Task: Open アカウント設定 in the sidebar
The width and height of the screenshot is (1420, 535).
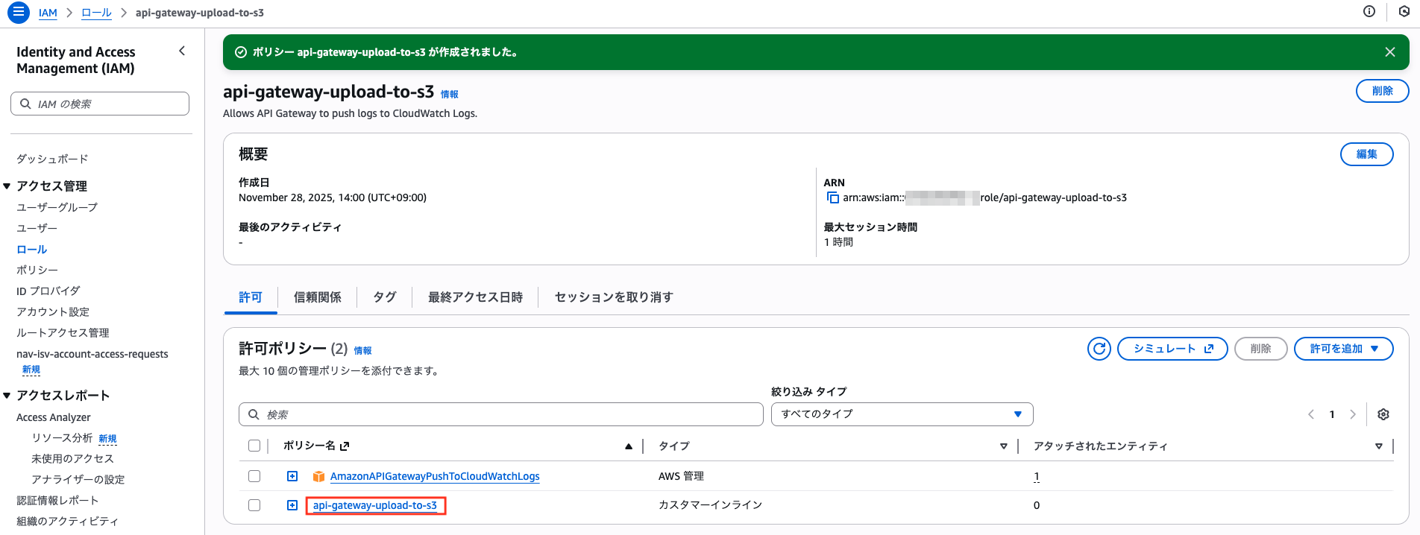Action: click(53, 311)
